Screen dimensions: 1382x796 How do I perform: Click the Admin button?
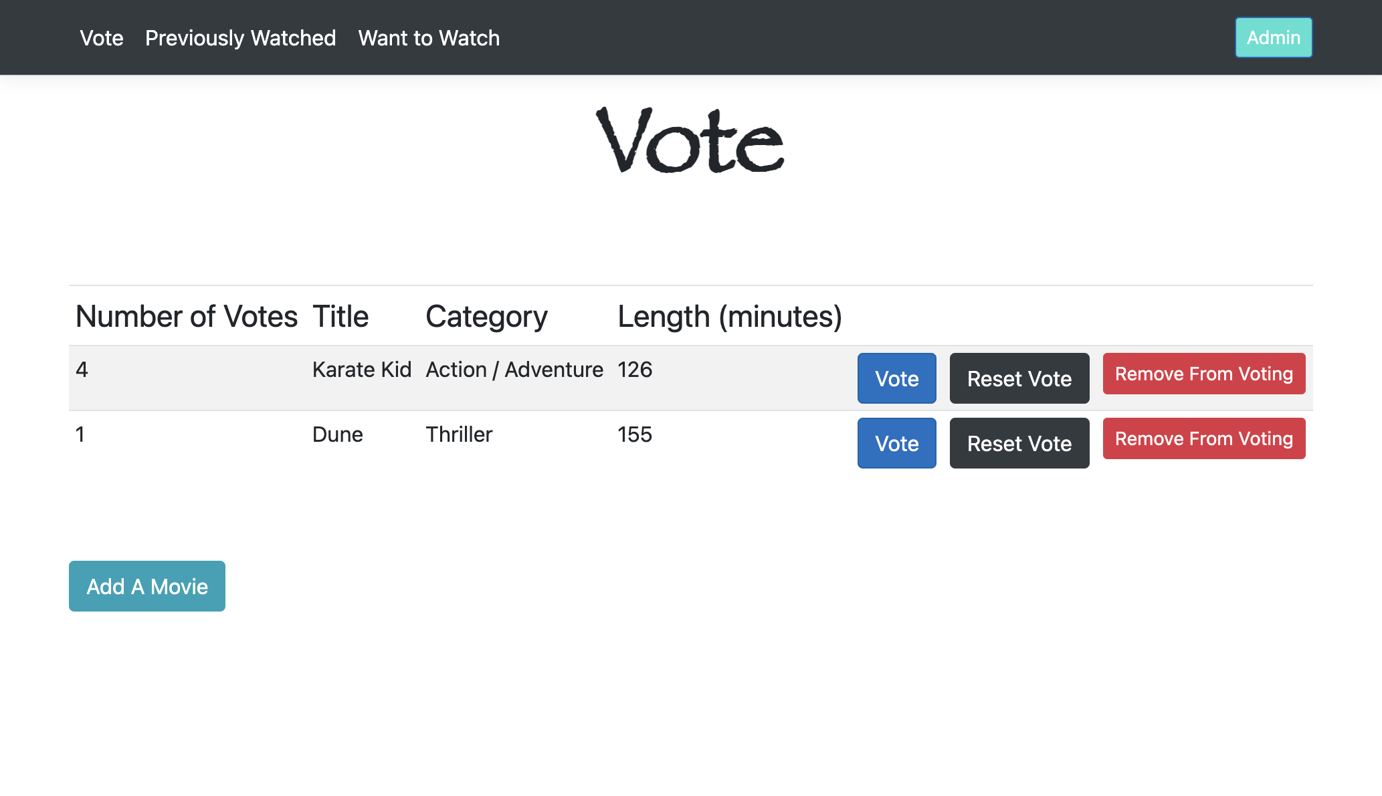pos(1274,37)
